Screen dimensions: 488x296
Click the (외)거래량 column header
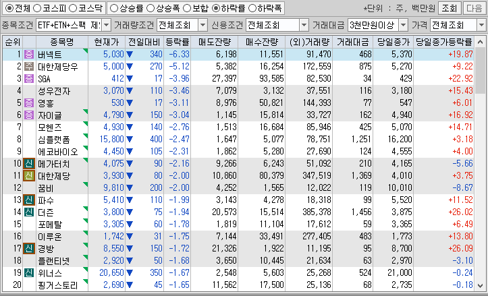click(x=308, y=42)
